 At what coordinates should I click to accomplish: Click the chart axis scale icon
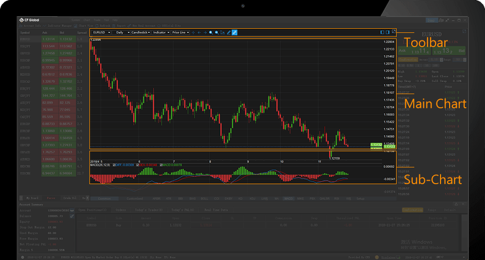[x=222, y=32]
